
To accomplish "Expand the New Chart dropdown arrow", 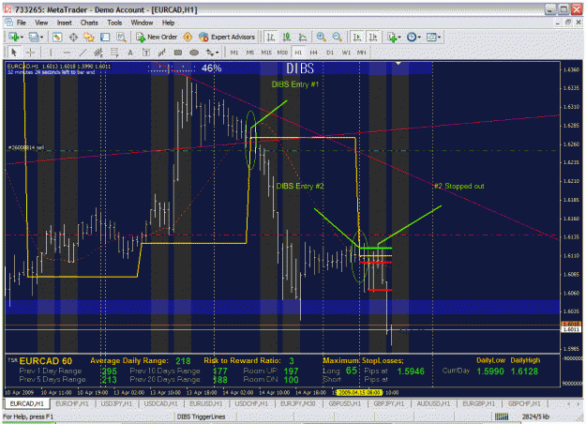I will pyautogui.click(x=23, y=37).
